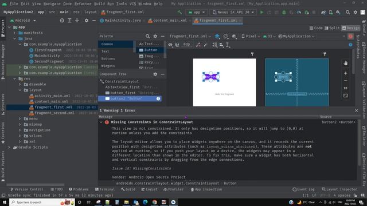Viewport: 367px width, 206px height.
Task: Open Pixel device preview dropdown
Action: pos(251,36)
